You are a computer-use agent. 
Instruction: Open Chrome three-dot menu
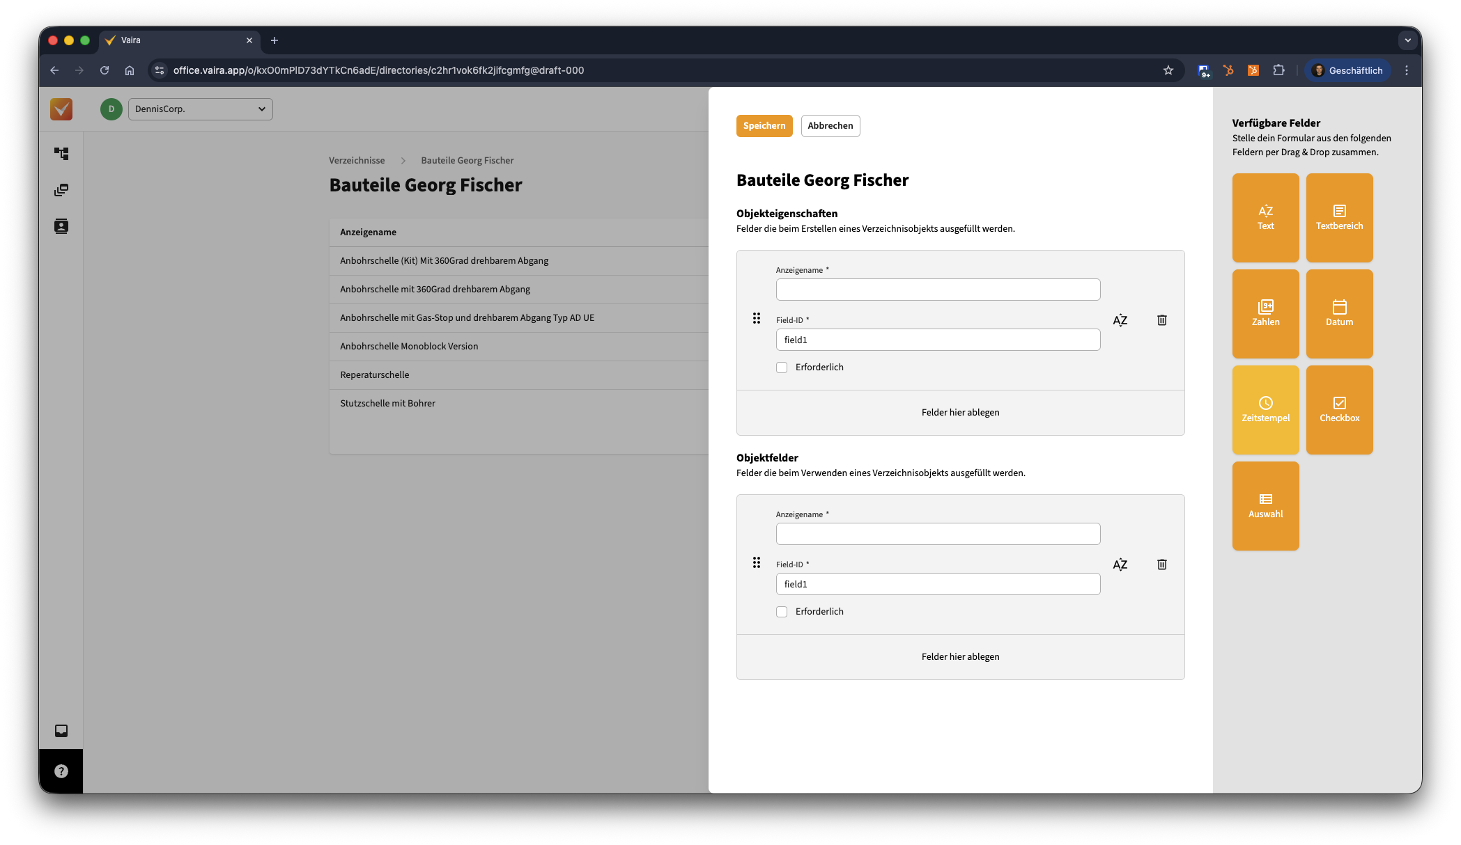[1407, 70]
